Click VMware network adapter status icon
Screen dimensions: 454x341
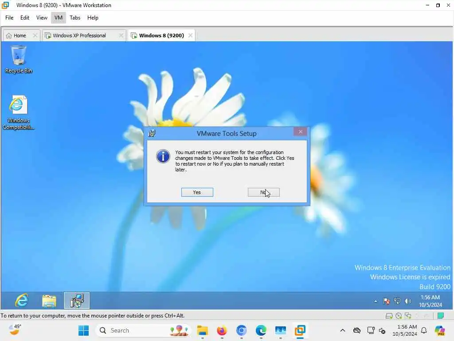tap(408, 316)
